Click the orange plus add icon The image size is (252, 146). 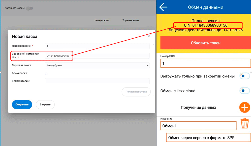244,108
